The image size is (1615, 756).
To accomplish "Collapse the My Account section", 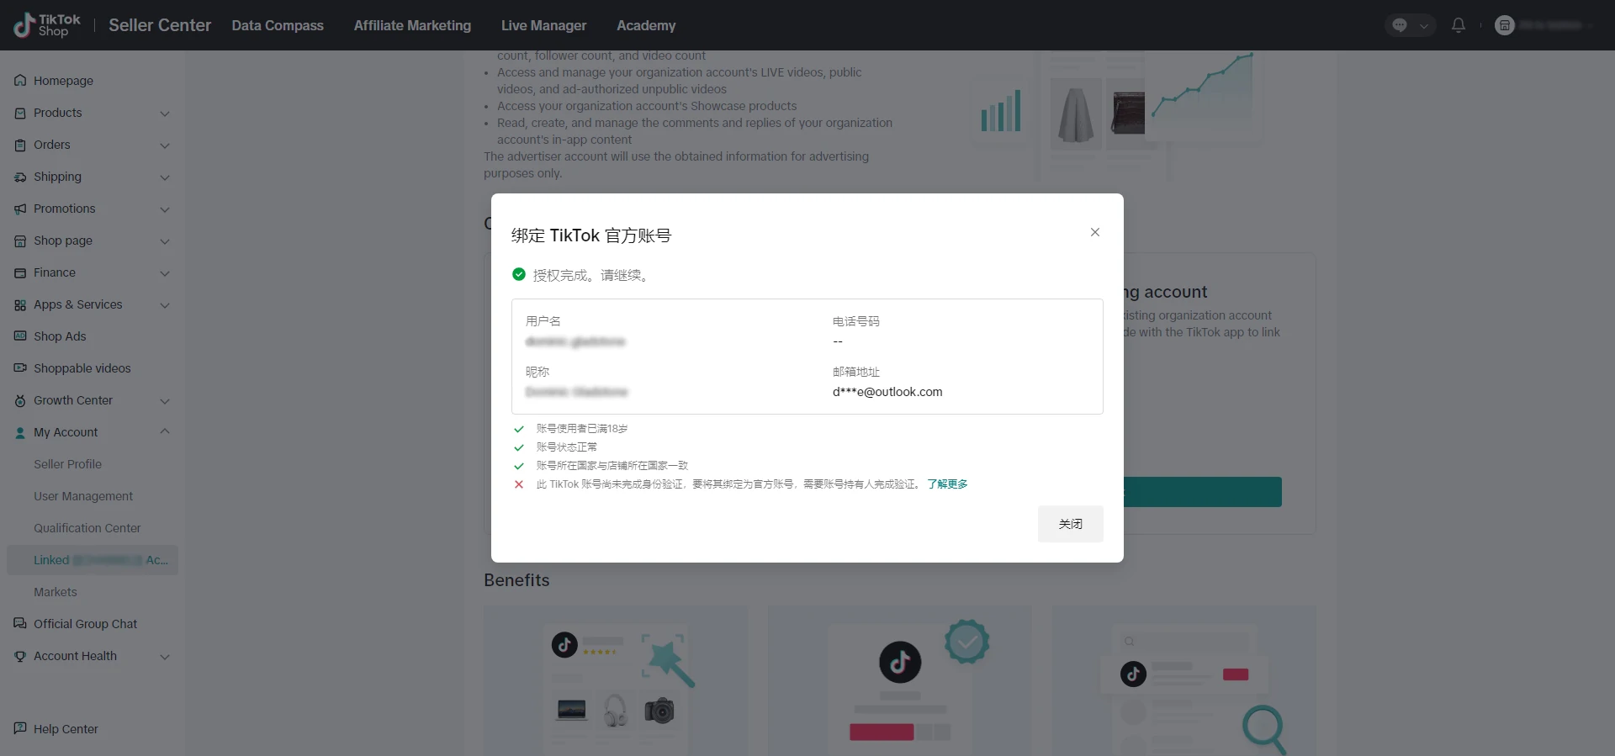I will coord(165,432).
